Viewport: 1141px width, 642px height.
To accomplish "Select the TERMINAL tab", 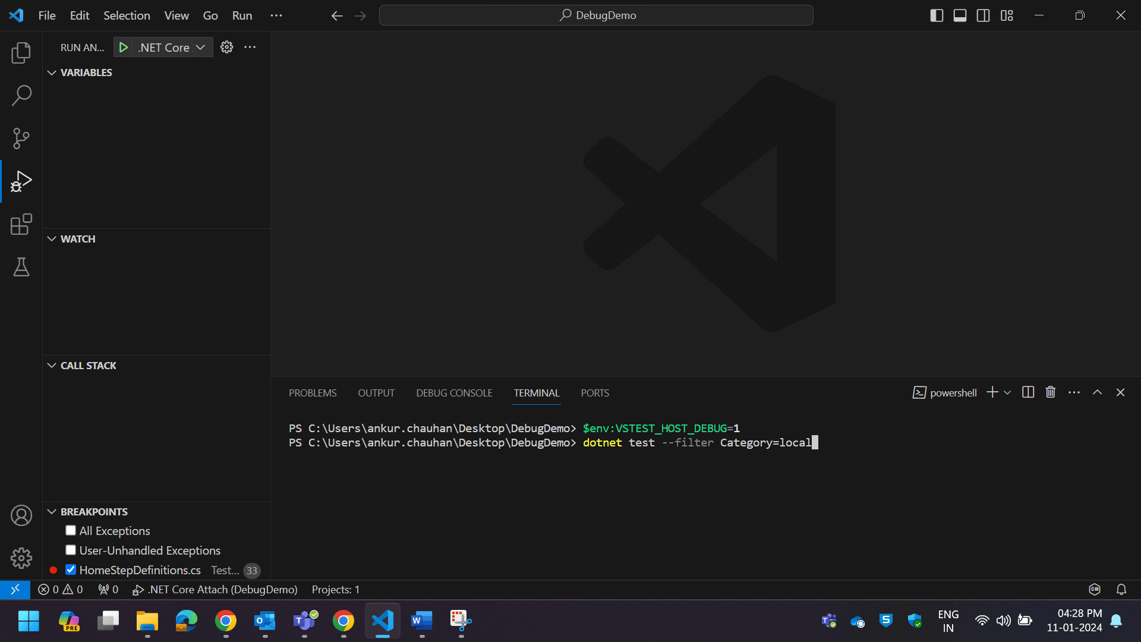I will tap(537, 393).
